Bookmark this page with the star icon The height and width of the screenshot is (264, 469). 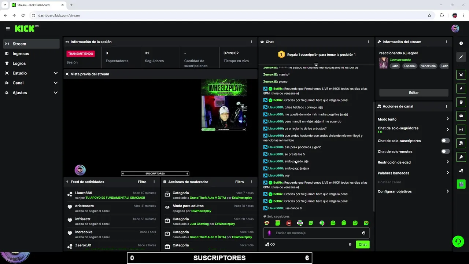tap(429, 15)
